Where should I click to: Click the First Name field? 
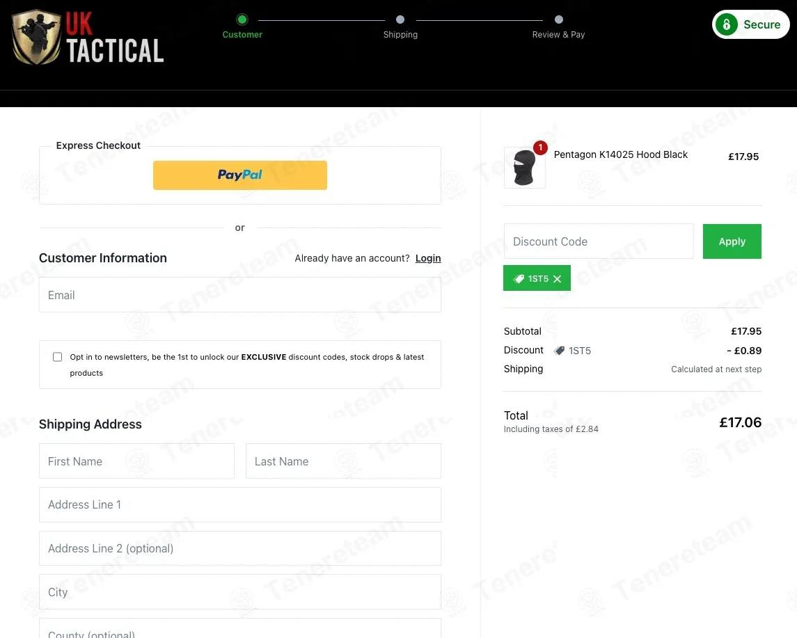[x=136, y=461]
